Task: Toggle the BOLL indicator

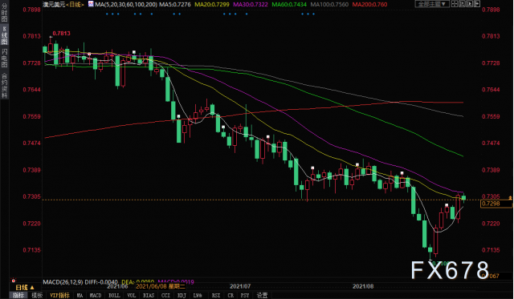Action: click(x=114, y=295)
